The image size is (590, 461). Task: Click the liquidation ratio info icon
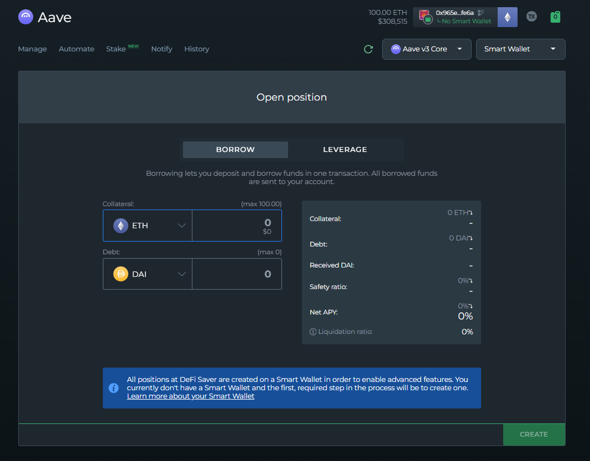click(313, 332)
